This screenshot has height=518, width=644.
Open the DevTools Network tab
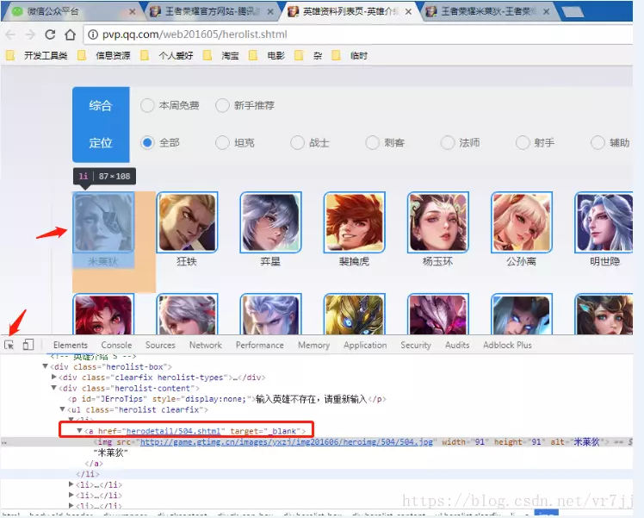click(206, 345)
